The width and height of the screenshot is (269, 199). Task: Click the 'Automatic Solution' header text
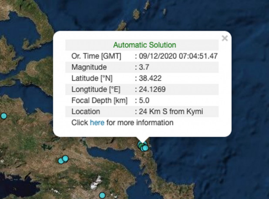click(x=145, y=45)
